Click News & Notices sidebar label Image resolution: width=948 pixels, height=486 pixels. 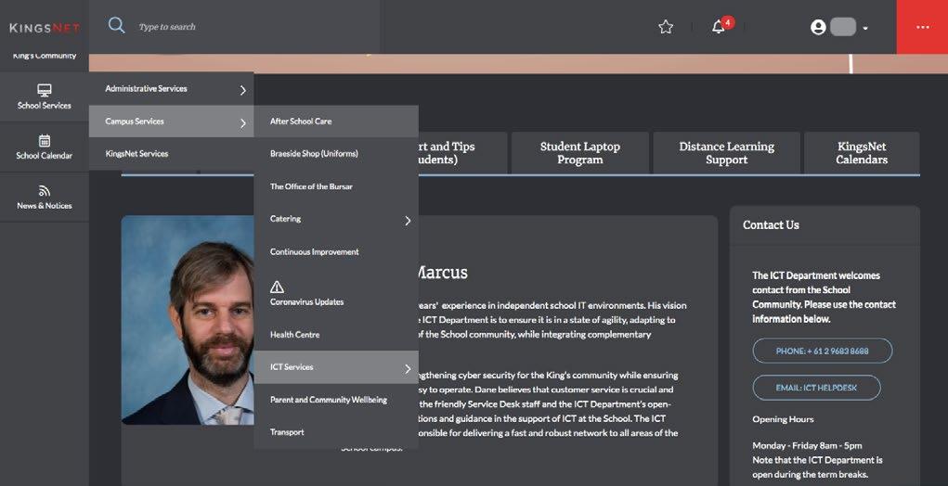pos(45,206)
